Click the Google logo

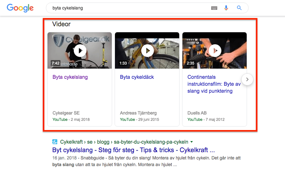coord(20,8)
